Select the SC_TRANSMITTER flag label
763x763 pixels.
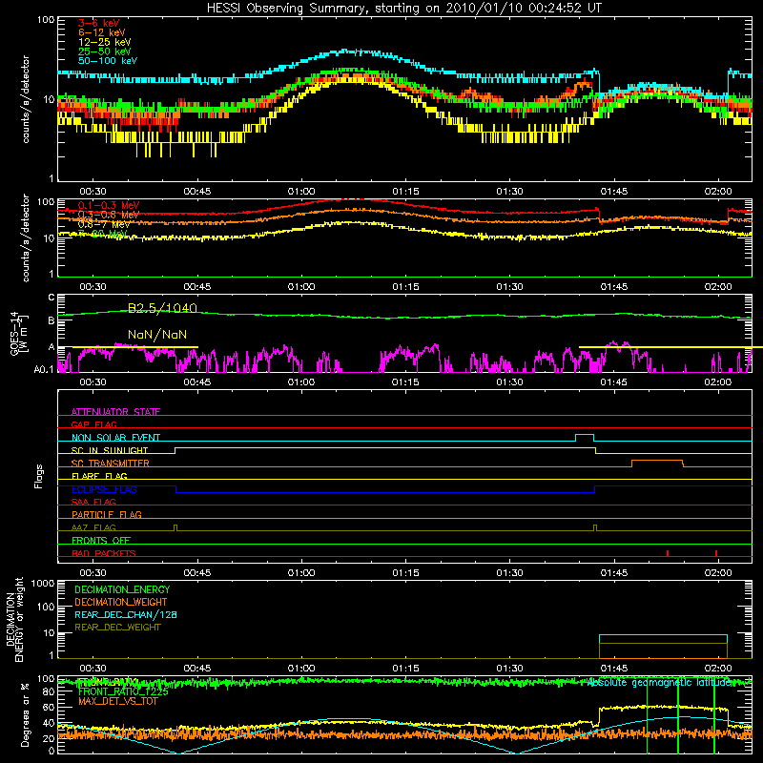(111, 464)
